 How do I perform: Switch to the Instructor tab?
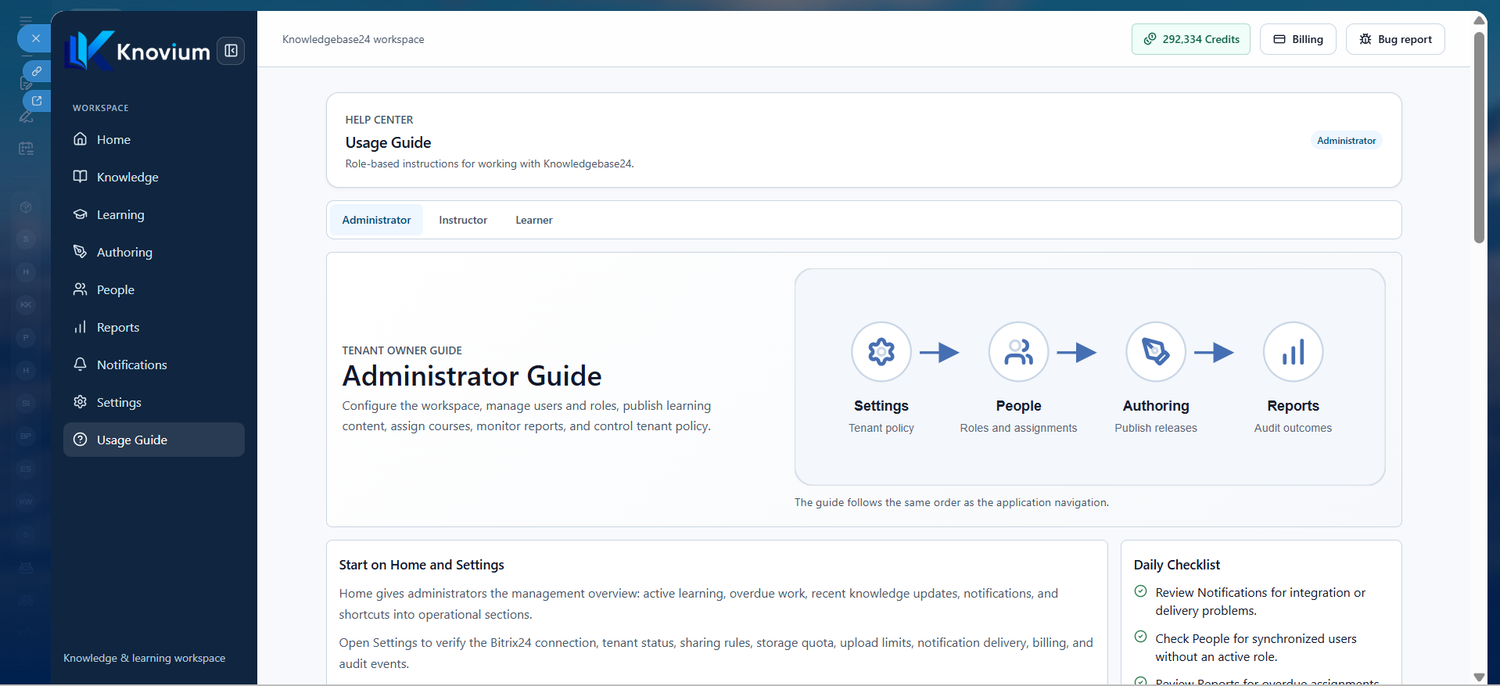tap(463, 220)
